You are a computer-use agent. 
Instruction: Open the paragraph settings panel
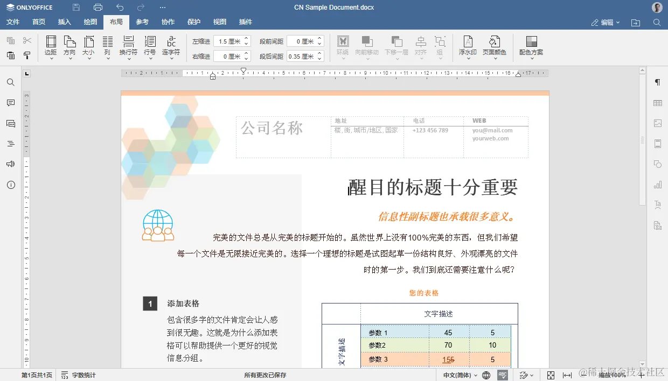click(x=658, y=82)
